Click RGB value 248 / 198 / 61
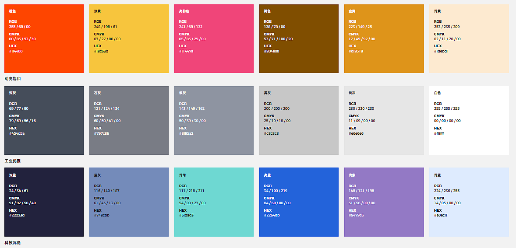Image resolution: width=516 pixels, height=248 pixels. tap(105, 27)
